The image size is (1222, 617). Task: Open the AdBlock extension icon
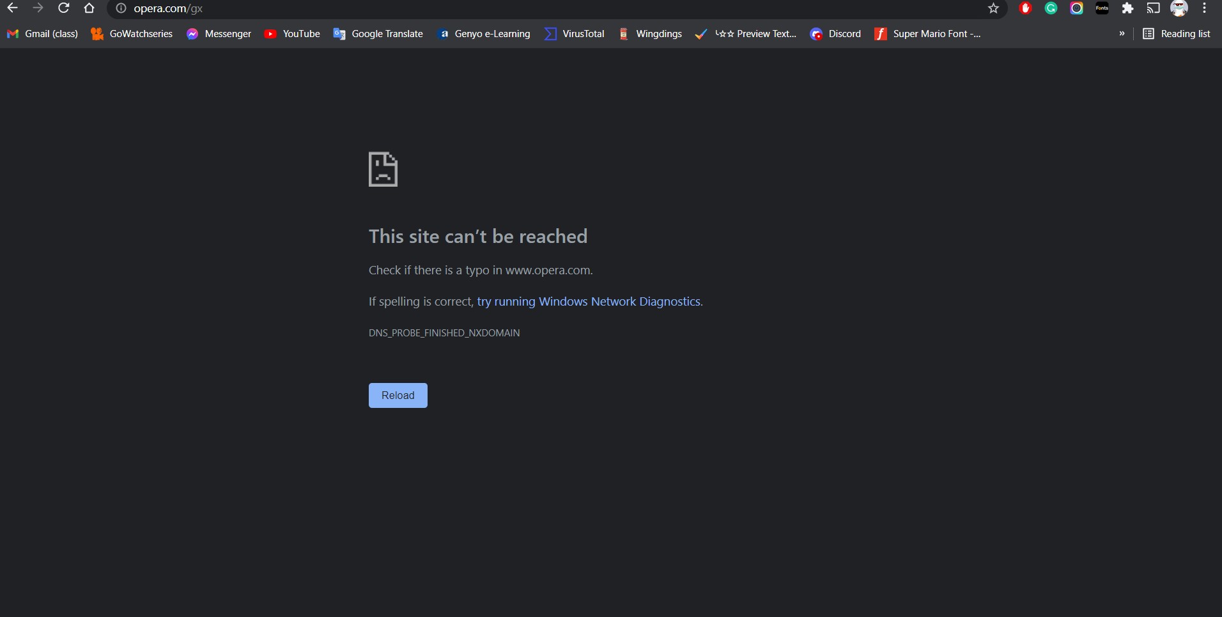1026,8
